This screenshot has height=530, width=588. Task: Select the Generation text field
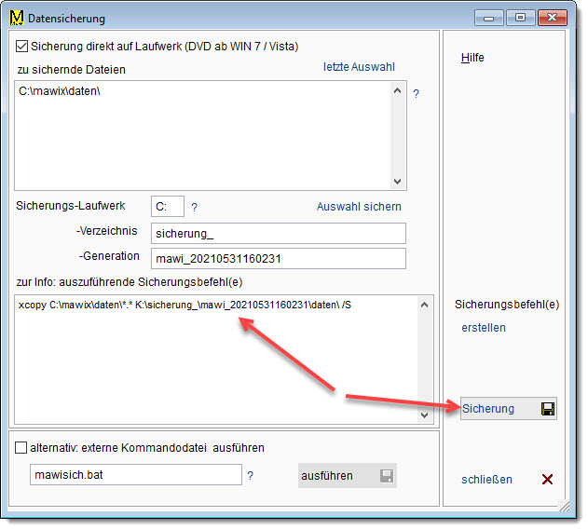pos(278,258)
